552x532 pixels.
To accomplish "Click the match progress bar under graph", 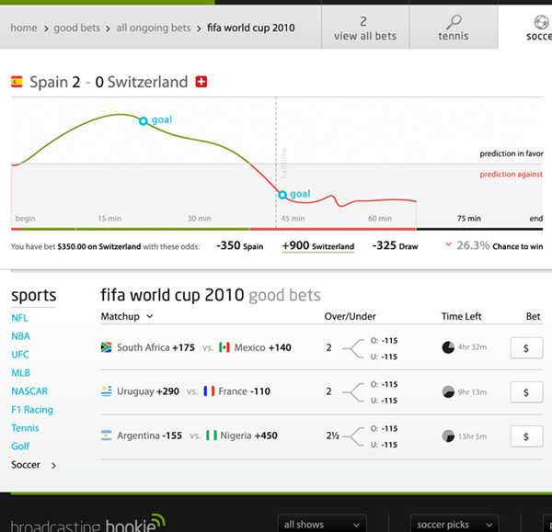I will pos(277,229).
